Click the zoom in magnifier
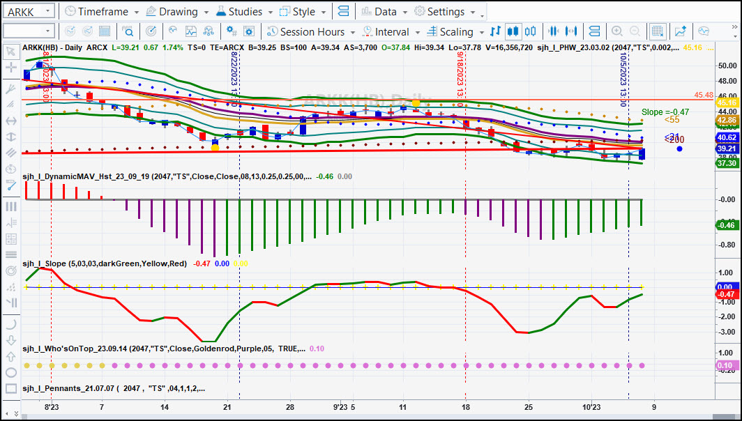The width and height of the screenshot is (742, 421). [617, 31]
